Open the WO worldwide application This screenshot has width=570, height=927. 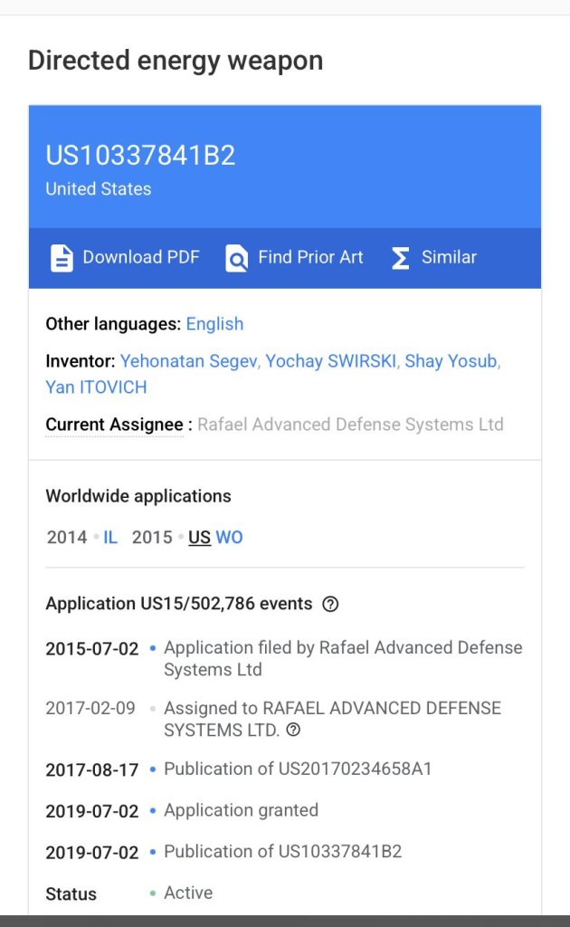tap(229, 537)
